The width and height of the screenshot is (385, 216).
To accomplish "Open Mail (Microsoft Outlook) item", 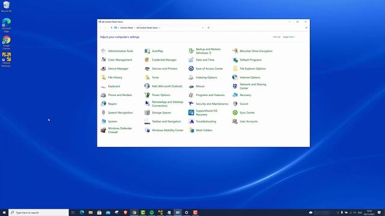I will [164, 86].
